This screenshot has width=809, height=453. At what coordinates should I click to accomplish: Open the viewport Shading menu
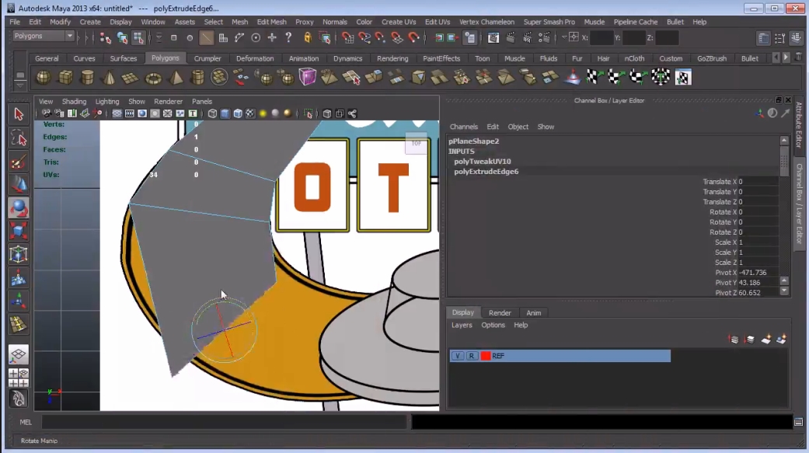click(74, 102)
